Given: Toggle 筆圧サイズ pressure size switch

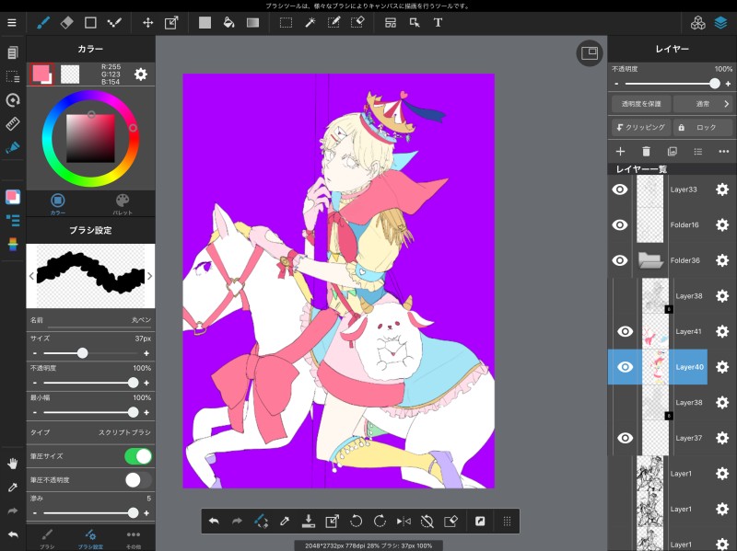Looking at the screenshot, I should 138,456.
